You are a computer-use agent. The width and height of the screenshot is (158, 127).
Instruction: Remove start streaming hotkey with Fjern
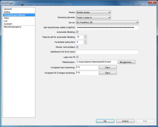click(x=108, y=68)
